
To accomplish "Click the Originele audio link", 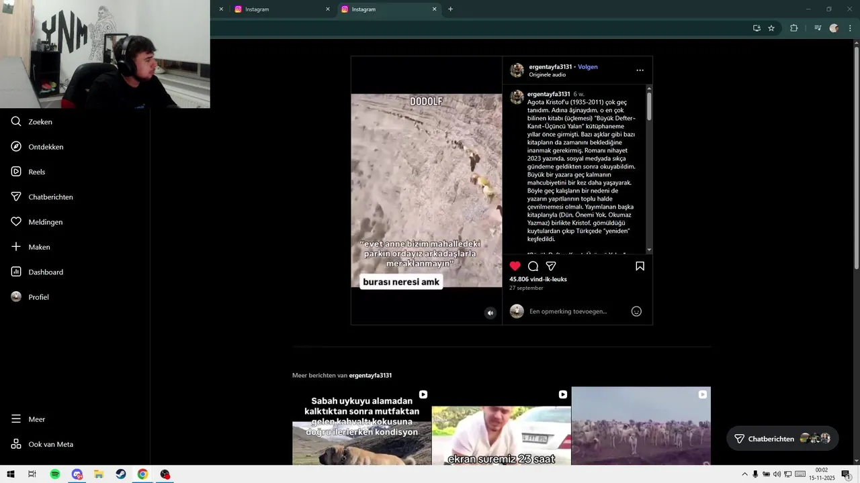I will pyautogui.click(x=548, y=75).
